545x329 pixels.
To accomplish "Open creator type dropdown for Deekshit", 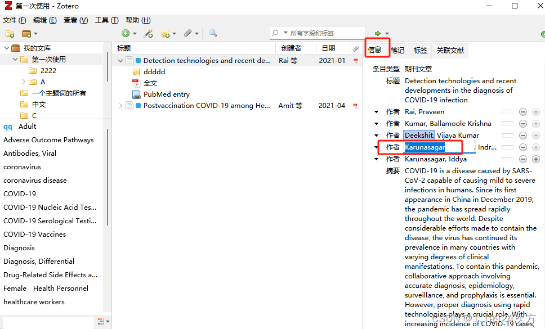I will pos(377,136).
